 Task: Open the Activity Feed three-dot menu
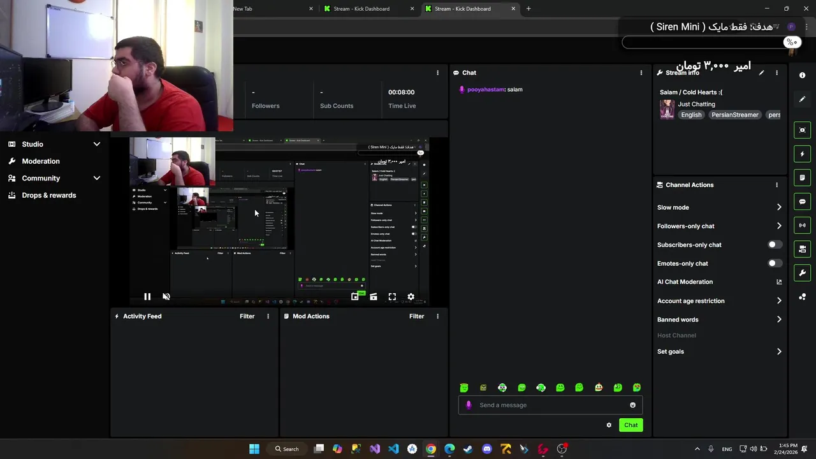click(x=268, y=316)
